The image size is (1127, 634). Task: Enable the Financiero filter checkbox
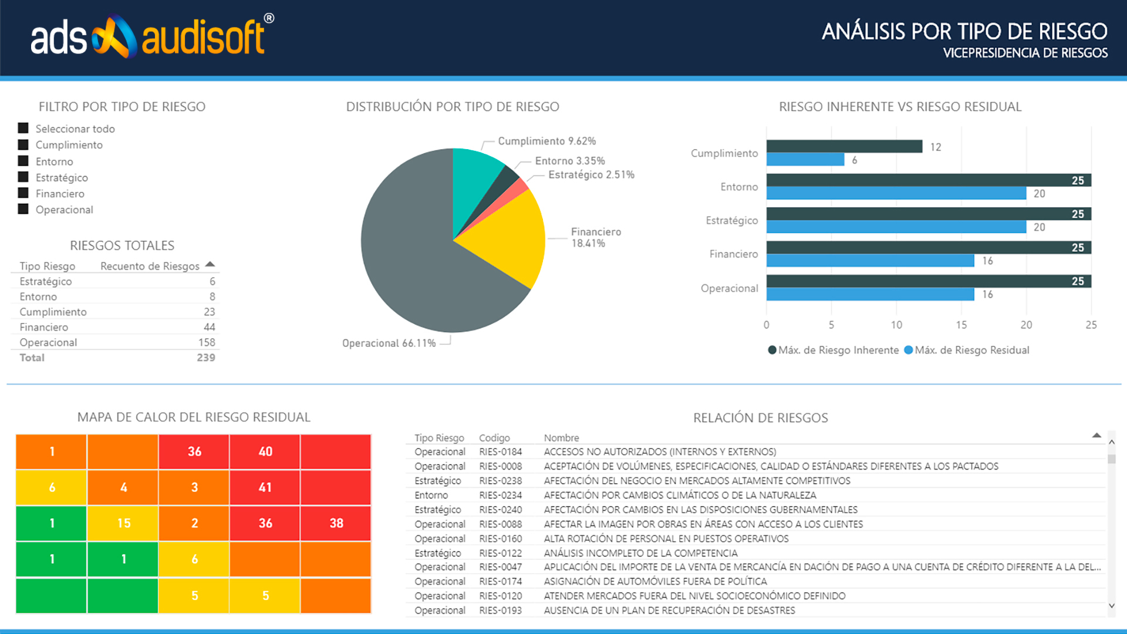pyautogui.click(x=23, y=194)
